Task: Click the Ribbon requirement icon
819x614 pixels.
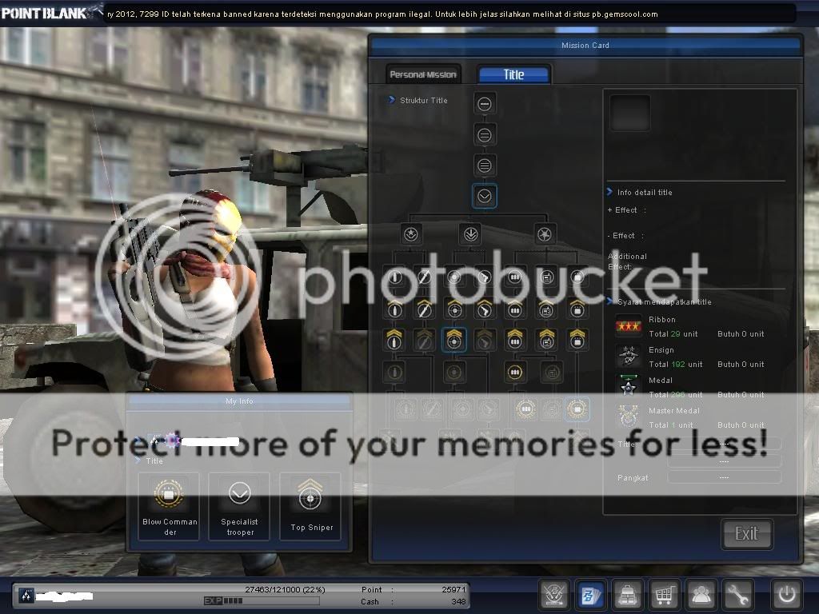Action: coord(629,326)
